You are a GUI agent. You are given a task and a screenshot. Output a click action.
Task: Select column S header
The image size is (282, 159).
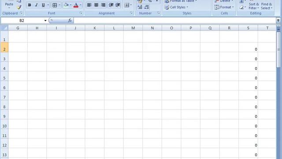pyautogui.click(x=248, y=28)
